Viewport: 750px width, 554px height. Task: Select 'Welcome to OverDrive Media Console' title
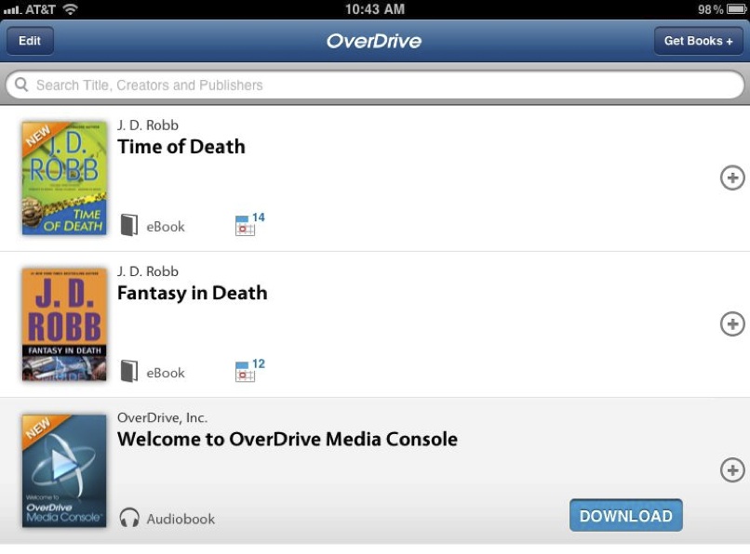tap(288, 440)
